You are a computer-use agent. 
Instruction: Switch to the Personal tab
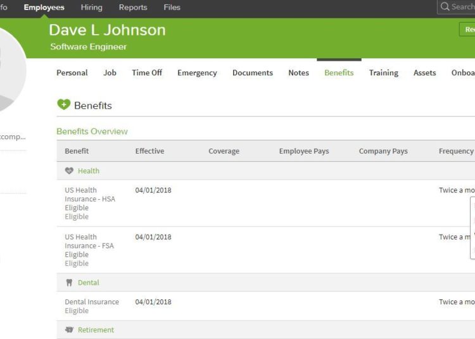72,73
